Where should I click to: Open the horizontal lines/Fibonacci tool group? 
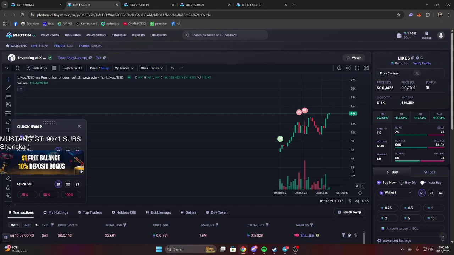[x=8, y=96]
